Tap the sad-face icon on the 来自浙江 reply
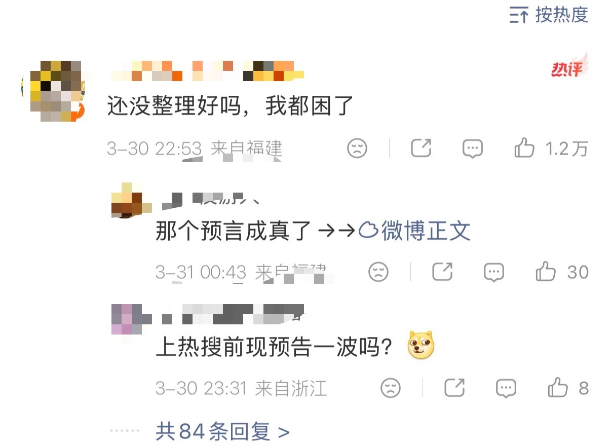 coord(391,388)
